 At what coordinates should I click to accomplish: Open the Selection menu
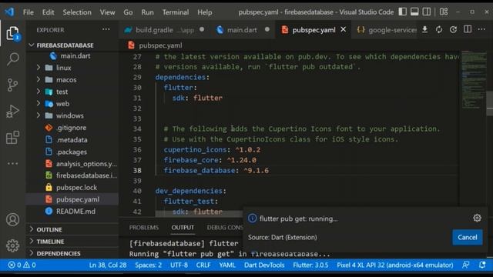coord(77,12)
